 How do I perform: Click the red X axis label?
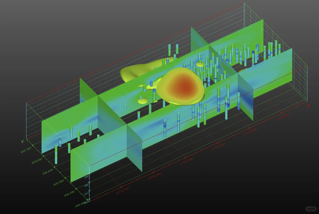pos(309,106)
